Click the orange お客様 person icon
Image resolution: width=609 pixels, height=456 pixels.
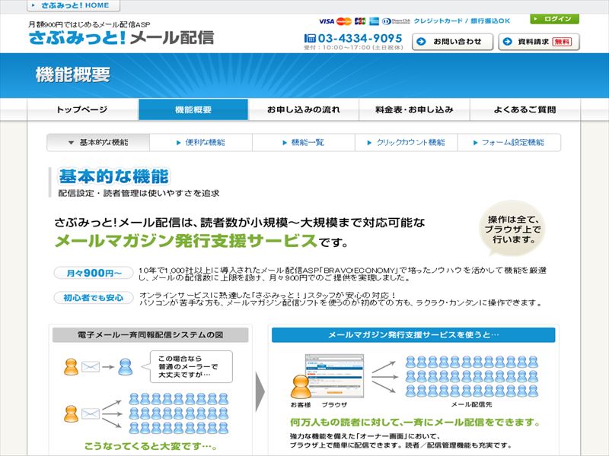(301, 387)
